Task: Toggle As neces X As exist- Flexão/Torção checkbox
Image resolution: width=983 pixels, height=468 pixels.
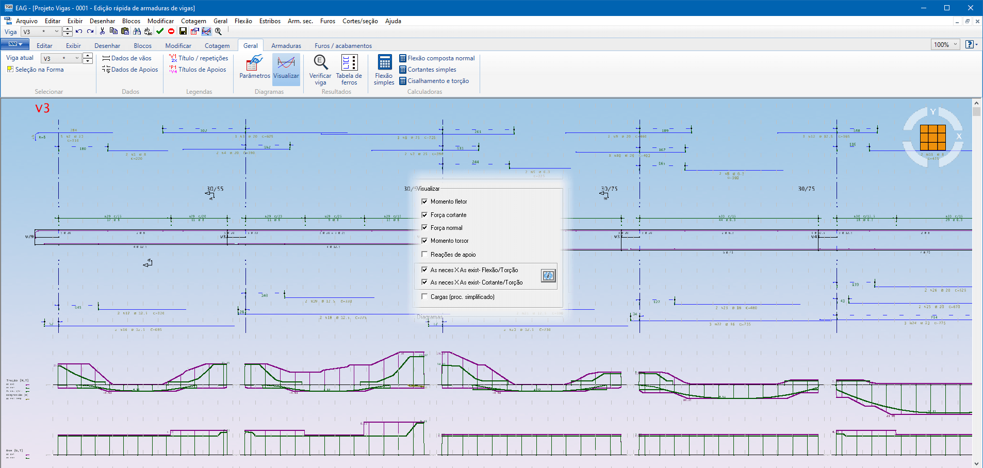Action: click(x=424, y=270)
